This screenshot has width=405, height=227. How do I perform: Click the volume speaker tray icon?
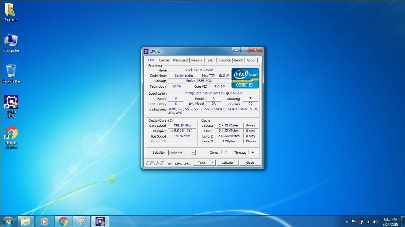coord(375,221)
